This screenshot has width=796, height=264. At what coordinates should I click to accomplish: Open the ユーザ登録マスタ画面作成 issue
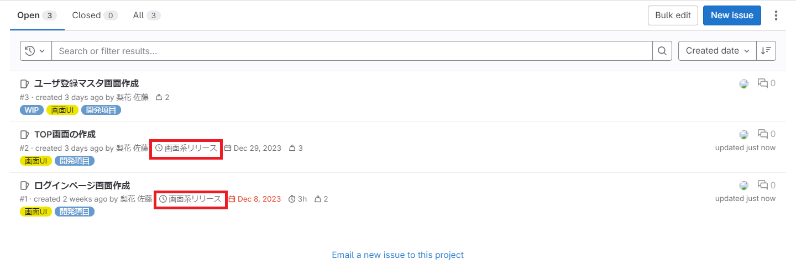(86, 83)
